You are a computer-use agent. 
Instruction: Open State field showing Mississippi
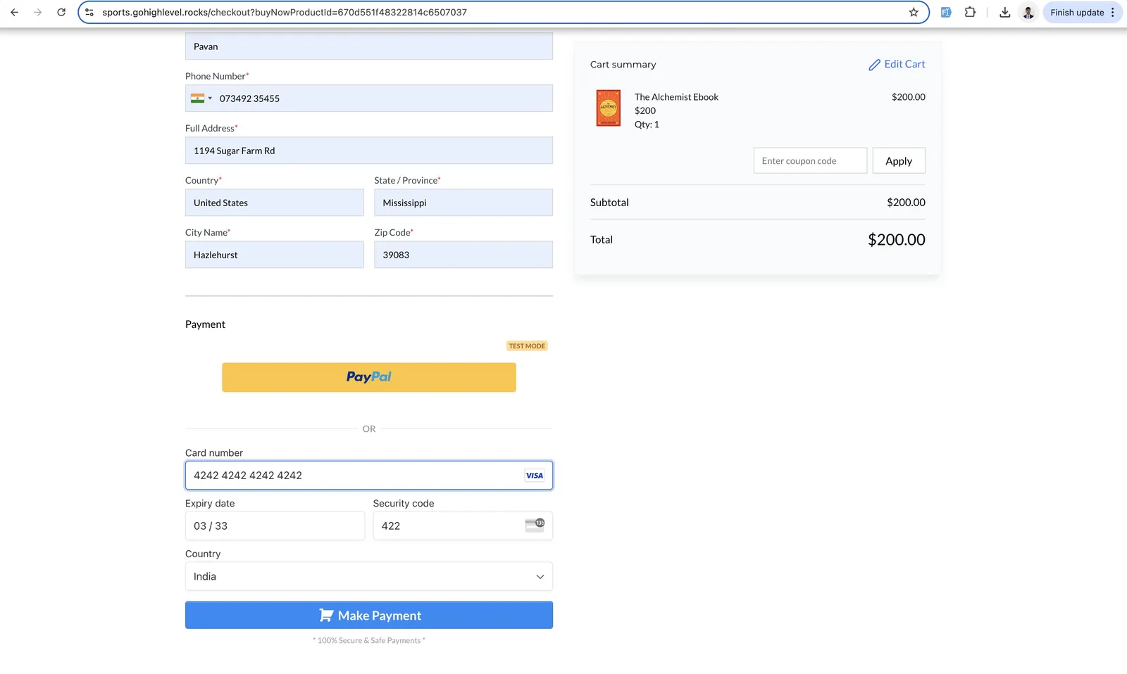tap(463, 203)
